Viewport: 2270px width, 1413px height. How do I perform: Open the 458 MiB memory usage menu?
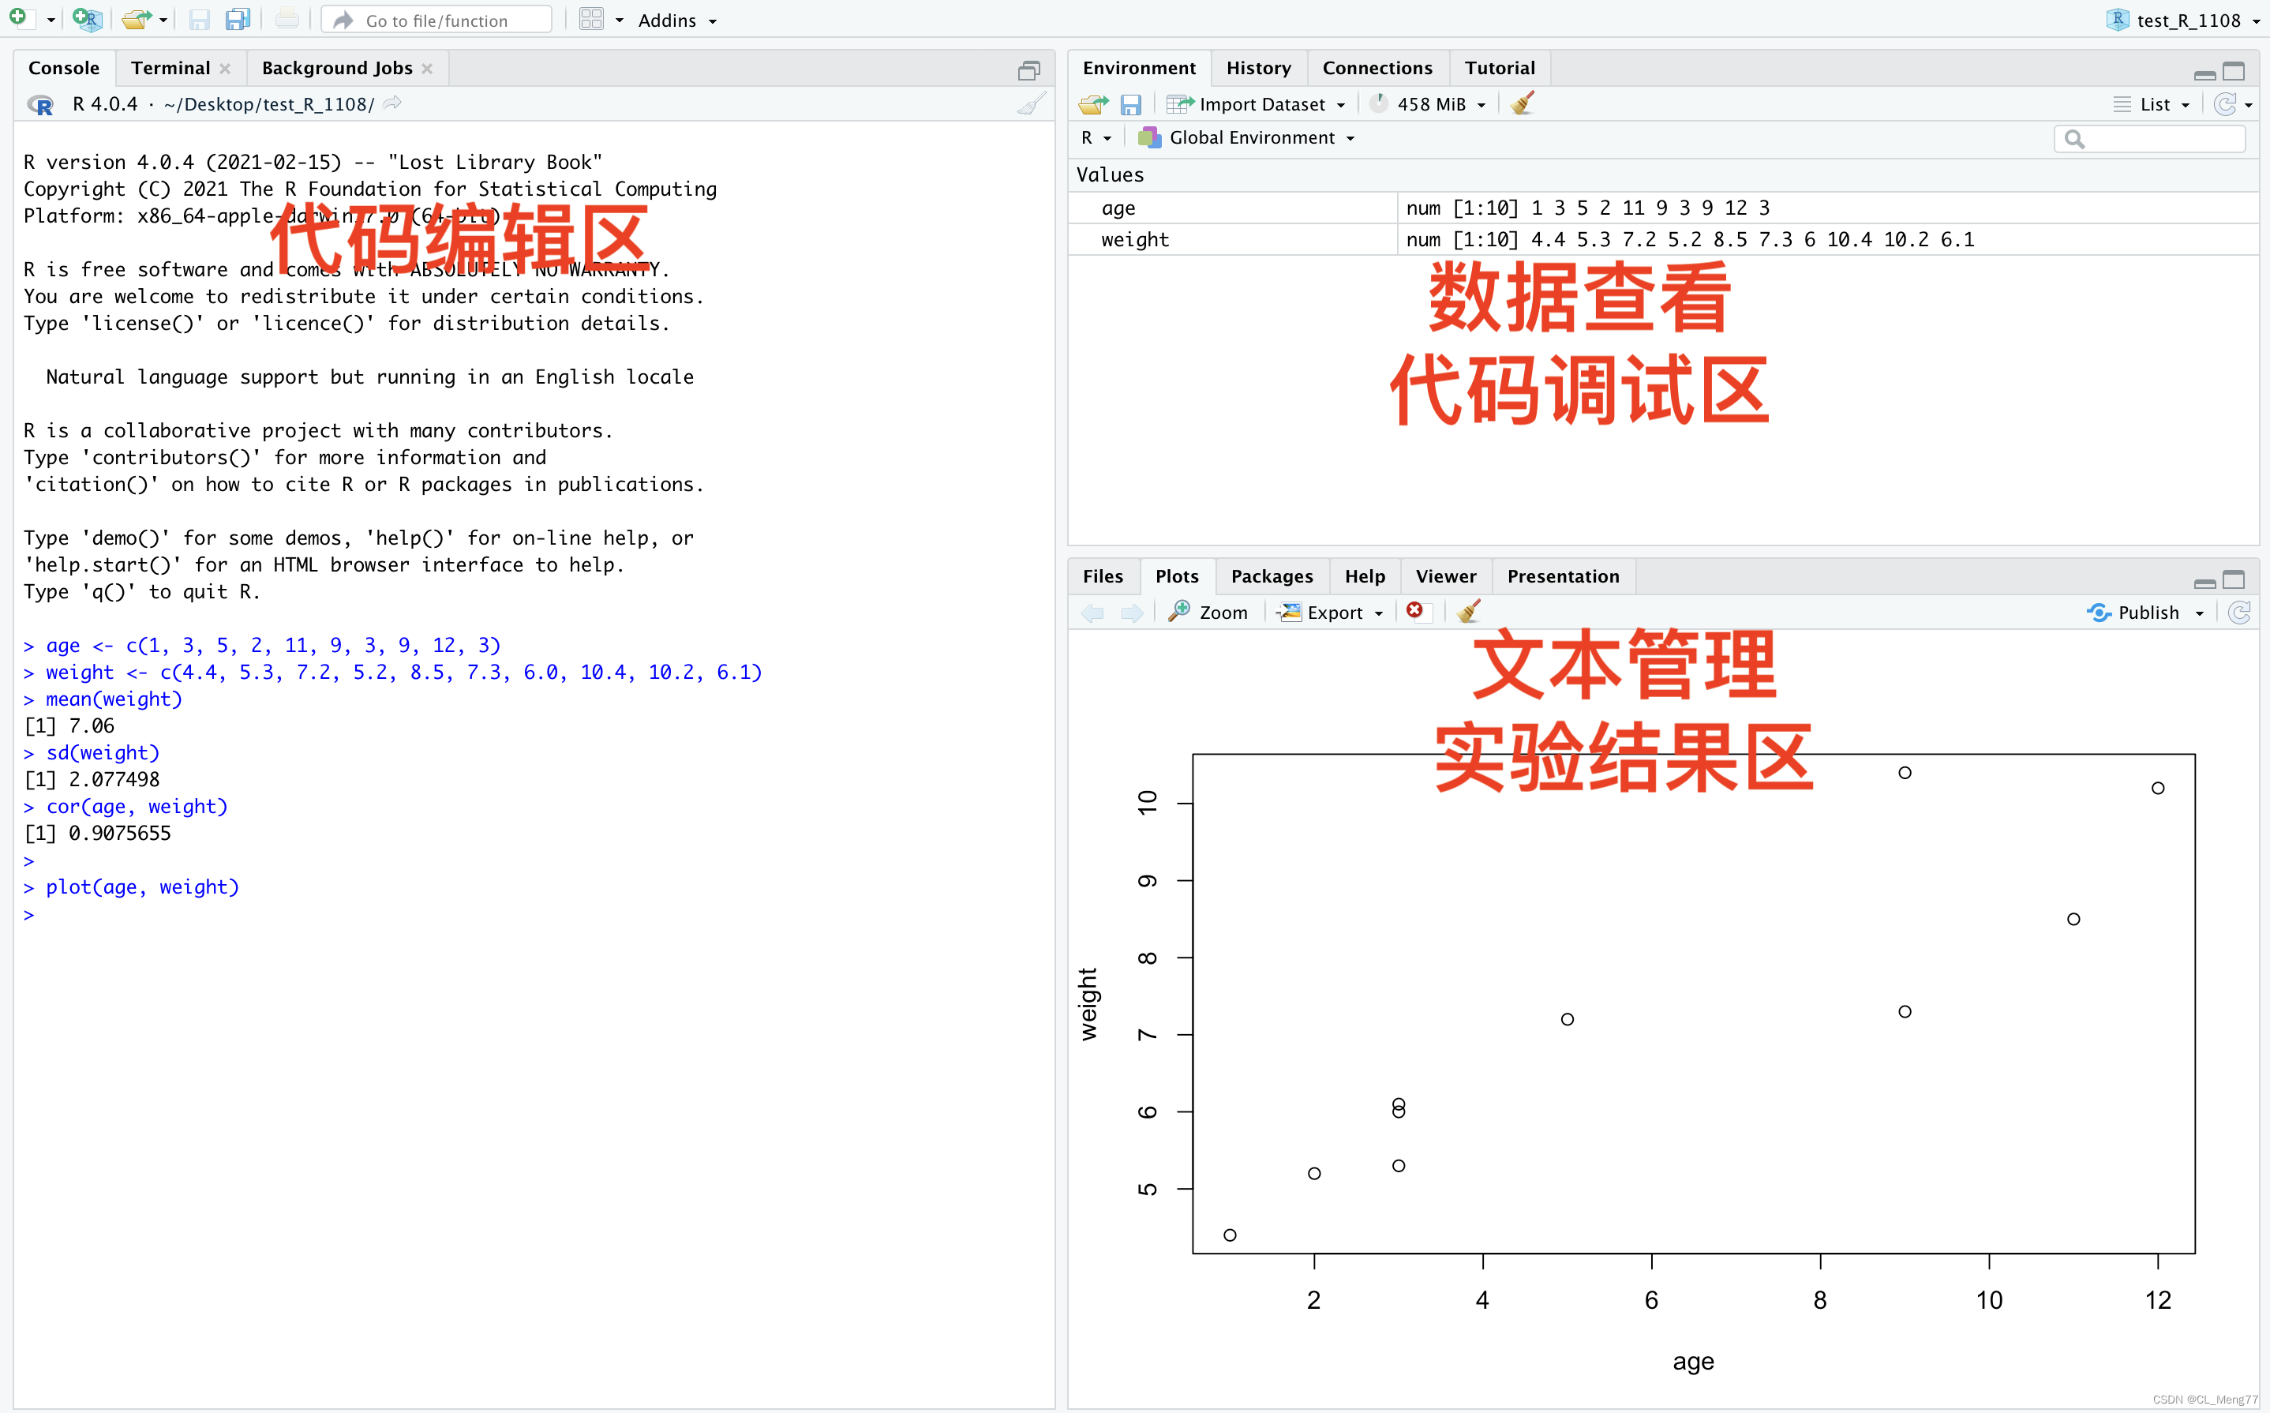tap(1427, 103)
